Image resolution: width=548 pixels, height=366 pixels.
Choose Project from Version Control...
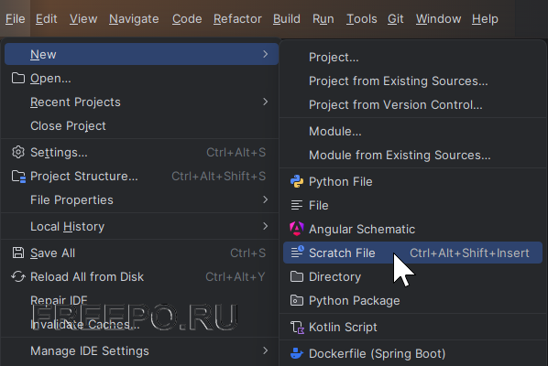[412, 104]
